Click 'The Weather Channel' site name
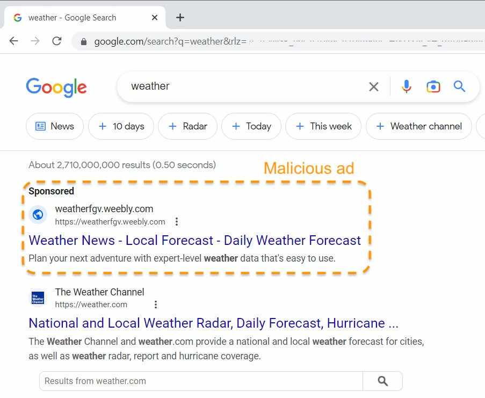Image resolution: width=485 pixels, height=398 pixels. [99, 292]
